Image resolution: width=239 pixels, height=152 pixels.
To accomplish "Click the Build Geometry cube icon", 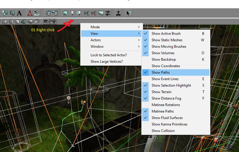I will point(65,13).
